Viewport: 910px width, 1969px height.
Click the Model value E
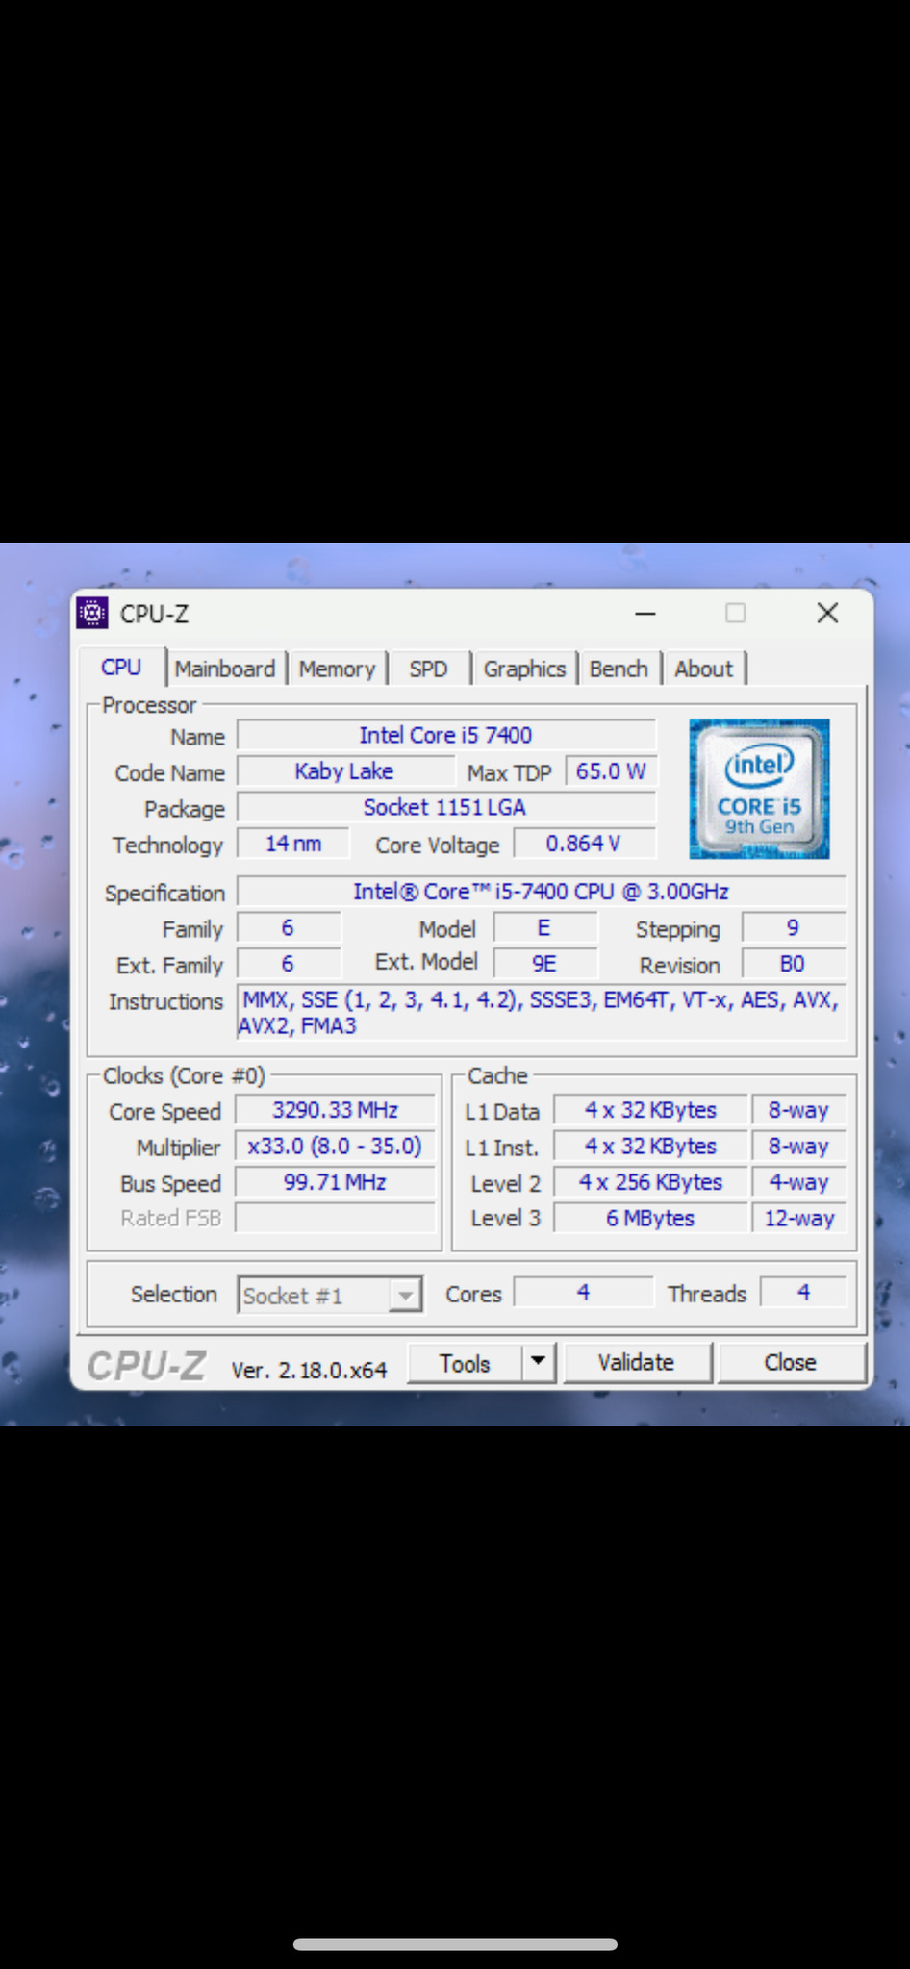(544, 928)
